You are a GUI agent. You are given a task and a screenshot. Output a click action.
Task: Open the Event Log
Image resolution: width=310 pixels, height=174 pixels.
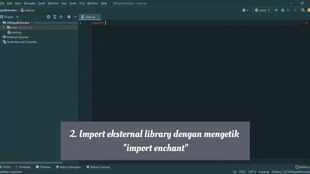[303, 167]
